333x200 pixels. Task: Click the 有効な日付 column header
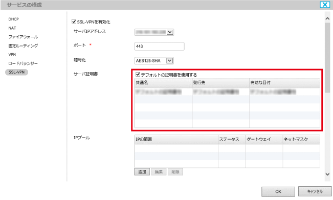[x=284, y=83]
